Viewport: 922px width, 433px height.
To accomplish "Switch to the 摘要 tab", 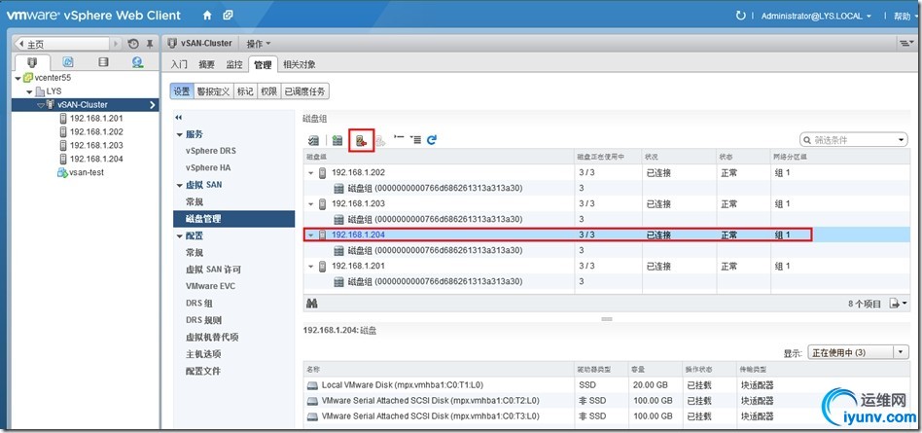I will (x=206, y=64).
